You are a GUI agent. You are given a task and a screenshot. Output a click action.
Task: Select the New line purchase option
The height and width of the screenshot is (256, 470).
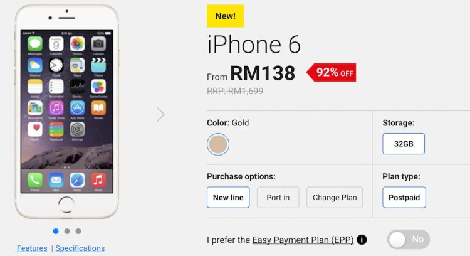[x=228, y=198]
